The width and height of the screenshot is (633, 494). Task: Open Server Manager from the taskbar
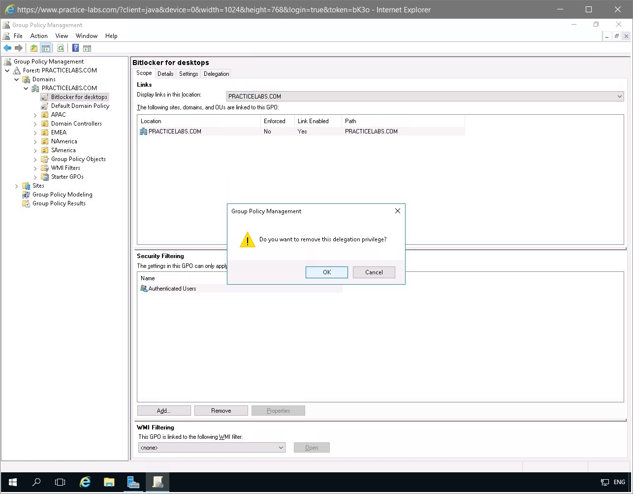pos(133,482)
